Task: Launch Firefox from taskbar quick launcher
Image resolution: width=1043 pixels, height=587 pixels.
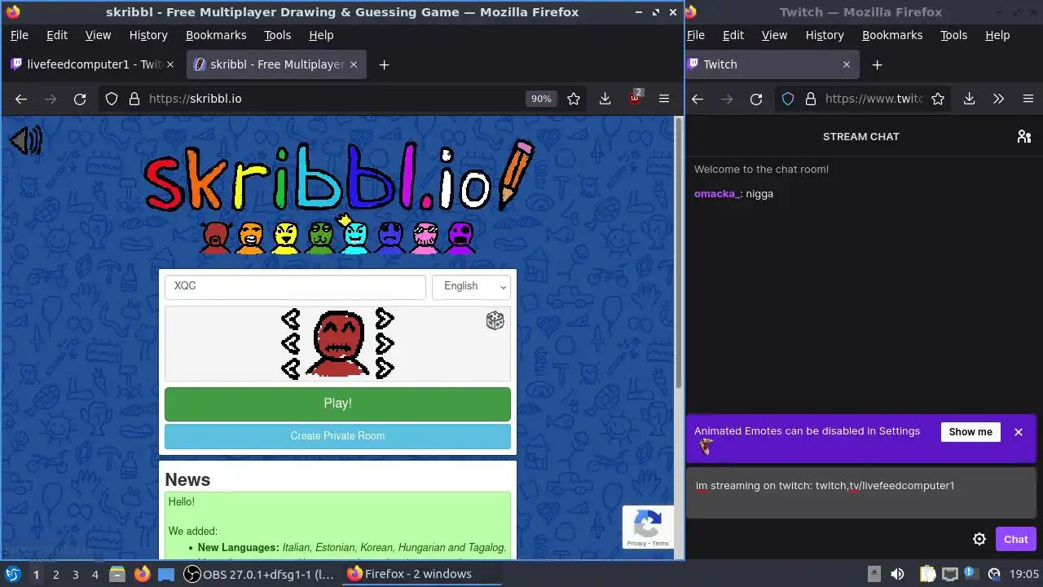Action: [142, 574]
